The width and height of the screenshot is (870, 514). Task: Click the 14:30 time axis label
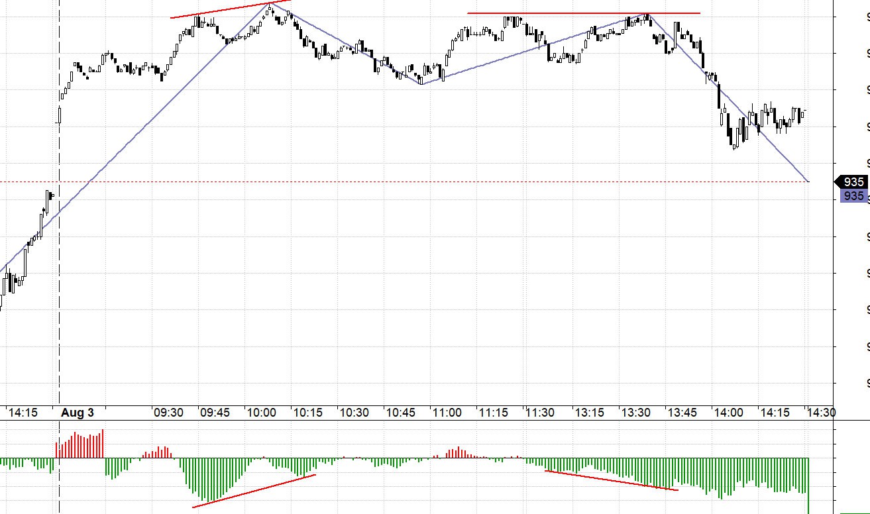[821, 413]
